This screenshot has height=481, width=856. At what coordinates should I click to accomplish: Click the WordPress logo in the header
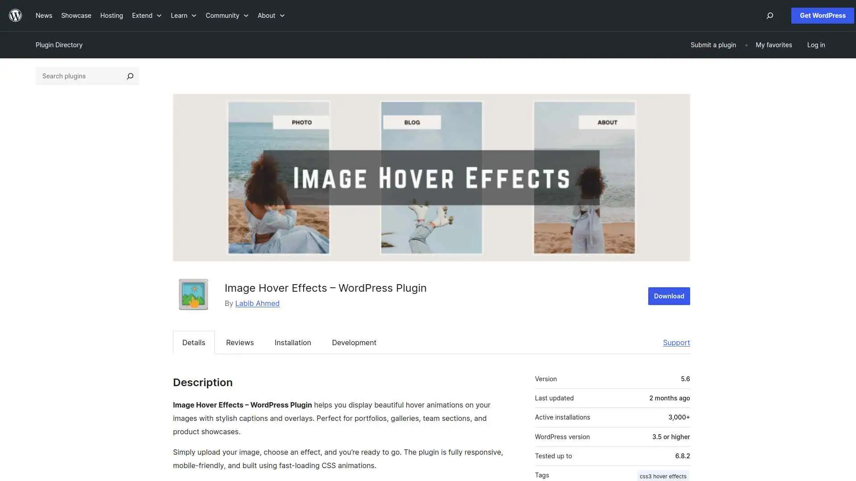point(15,15)
